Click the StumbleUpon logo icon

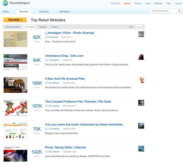click(5, 3)
